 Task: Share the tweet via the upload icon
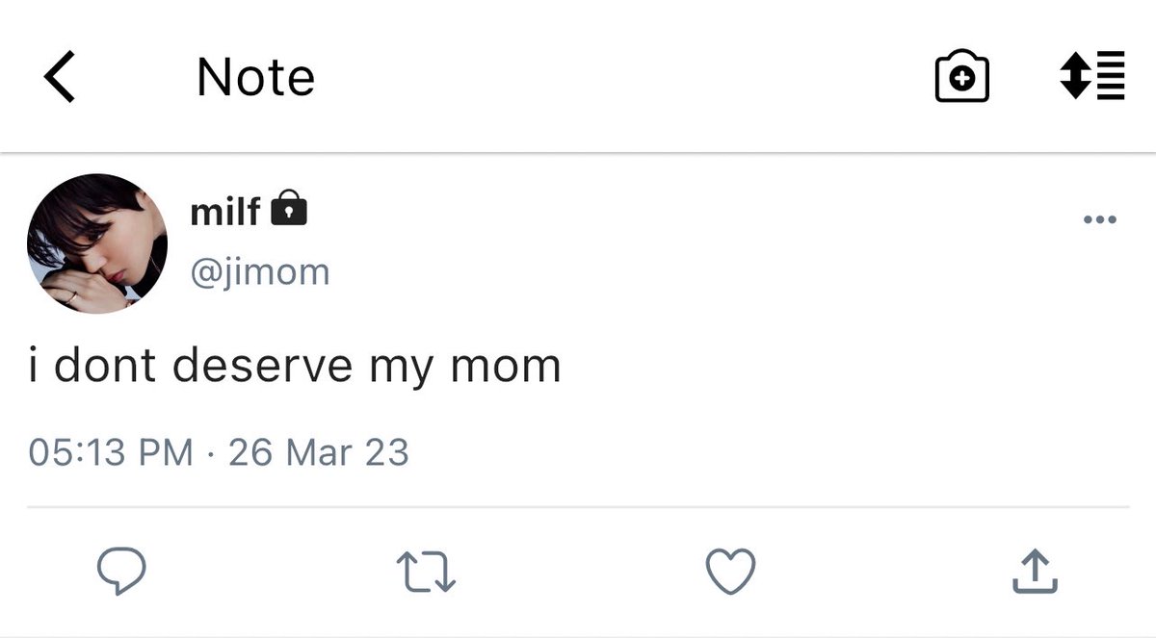pyautogui.click(x=1035, y=572)
